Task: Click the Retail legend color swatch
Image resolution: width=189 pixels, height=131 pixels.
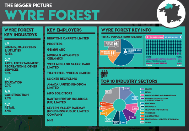Action: (x=142, y=92)
